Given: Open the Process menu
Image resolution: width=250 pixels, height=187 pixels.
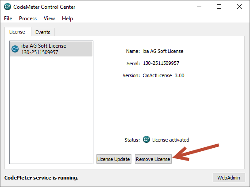Looking at the screenshot, I should [28, 19].
